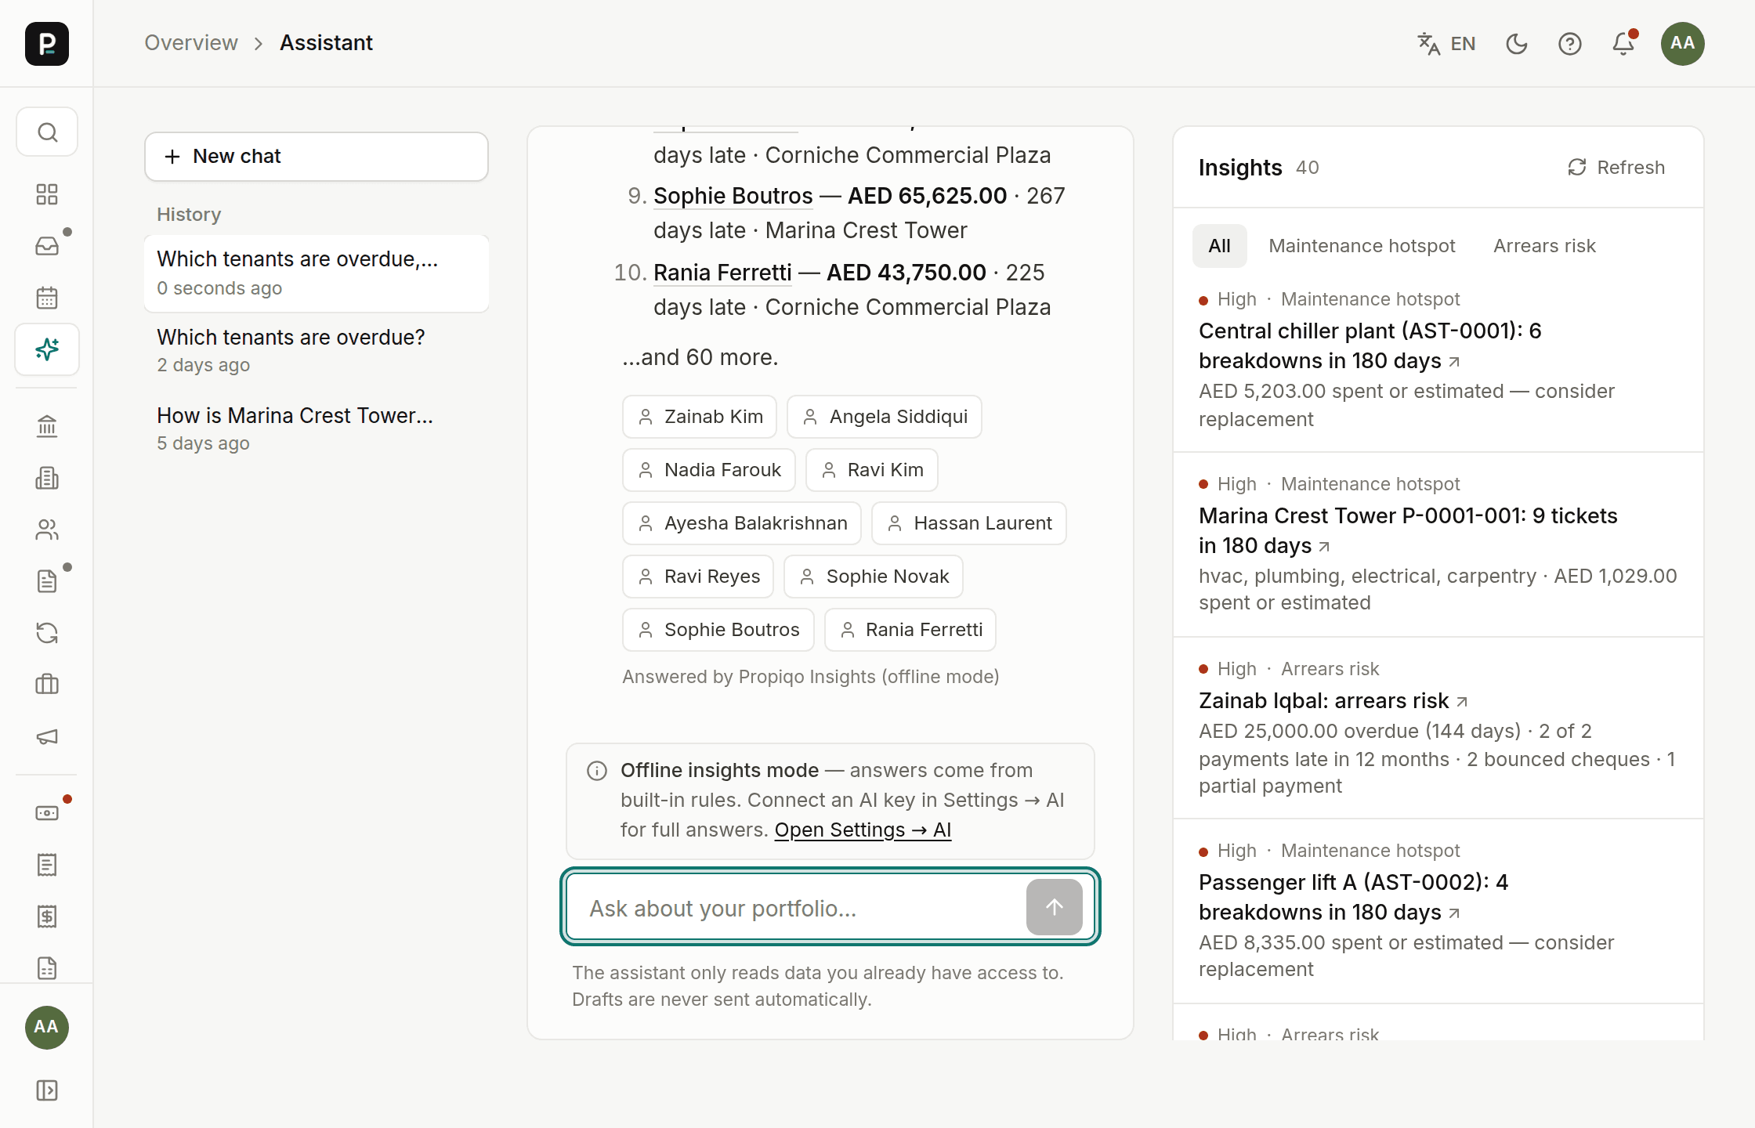Viewport: 1755px width, 1128px height.
Task: Open the briefcase sidebar icon
Action: (47, 685)
